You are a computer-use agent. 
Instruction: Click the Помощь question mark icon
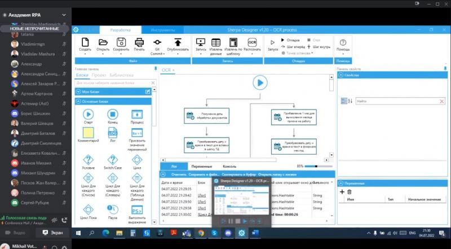[343, 42]
